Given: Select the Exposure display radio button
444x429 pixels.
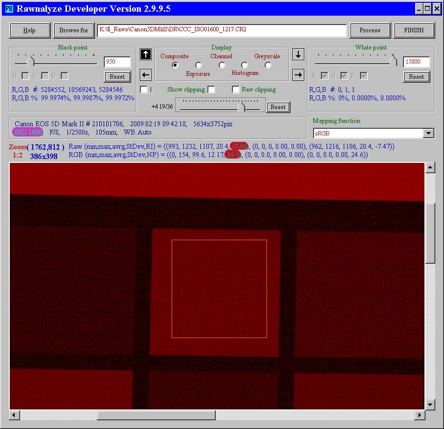Looking at the screenshot, I should tap(199, 65).
